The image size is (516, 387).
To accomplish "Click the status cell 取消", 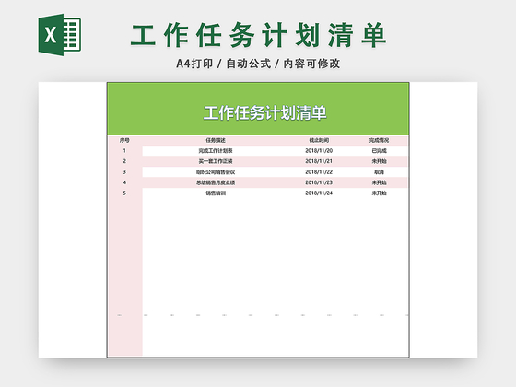I will [379, 171].
